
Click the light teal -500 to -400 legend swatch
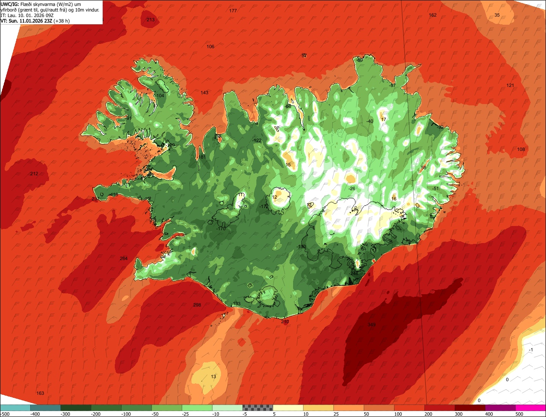(15, 408)
